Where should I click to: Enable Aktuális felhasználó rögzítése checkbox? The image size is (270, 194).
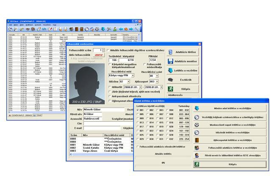coord(107,50)
